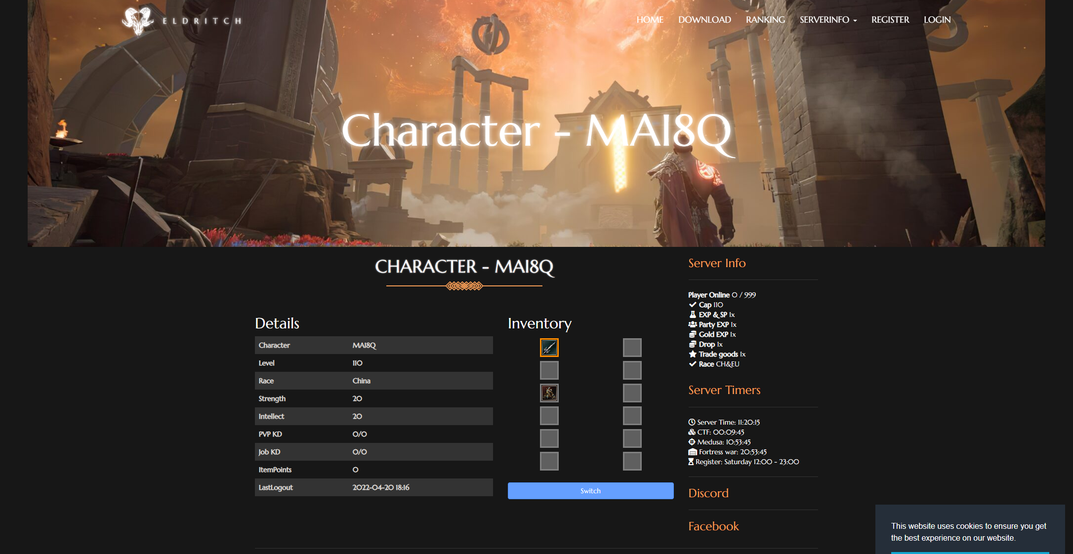Click the checkmark next to Cap 110
The image size is (1073, 554).
point(693,305)
